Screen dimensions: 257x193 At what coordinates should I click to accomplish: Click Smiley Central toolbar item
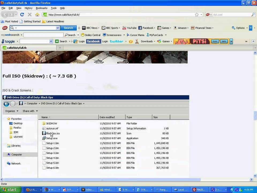pos(91,35)
